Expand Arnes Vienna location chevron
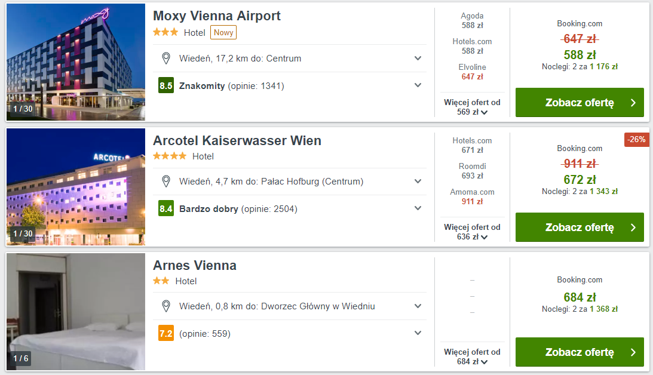This screenshot has height=375, width=653. click(x=418, y=306)
